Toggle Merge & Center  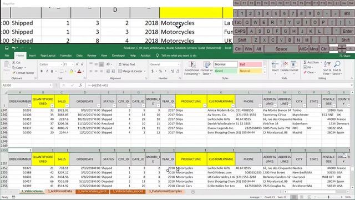pyautogui.click(x=130, y=71)
